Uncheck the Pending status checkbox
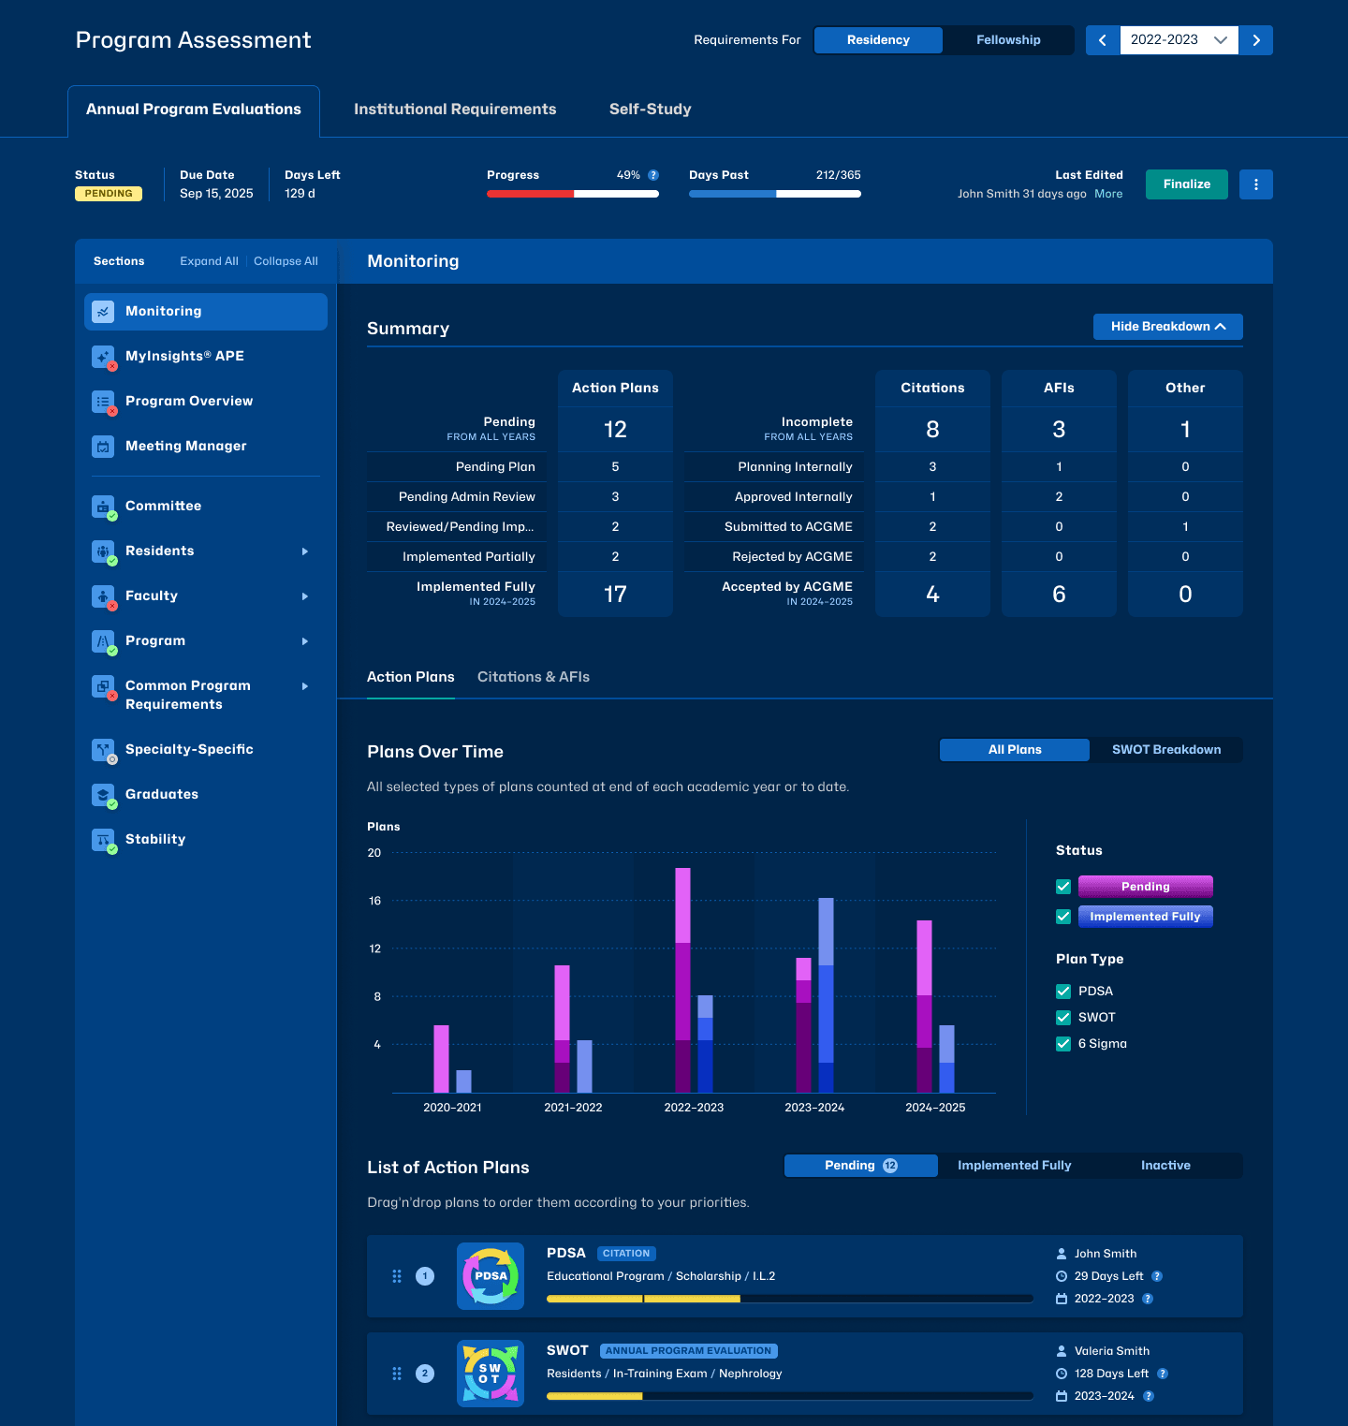1348x1426 pixels. pyautogui.click(x=1063, y=887)
